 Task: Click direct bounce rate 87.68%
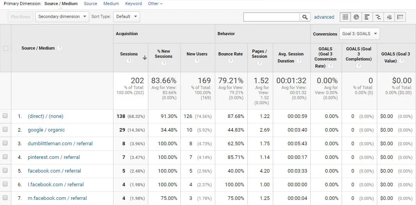236,116
